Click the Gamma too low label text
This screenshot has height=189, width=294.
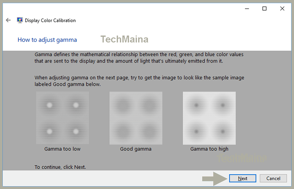point(62,149)
